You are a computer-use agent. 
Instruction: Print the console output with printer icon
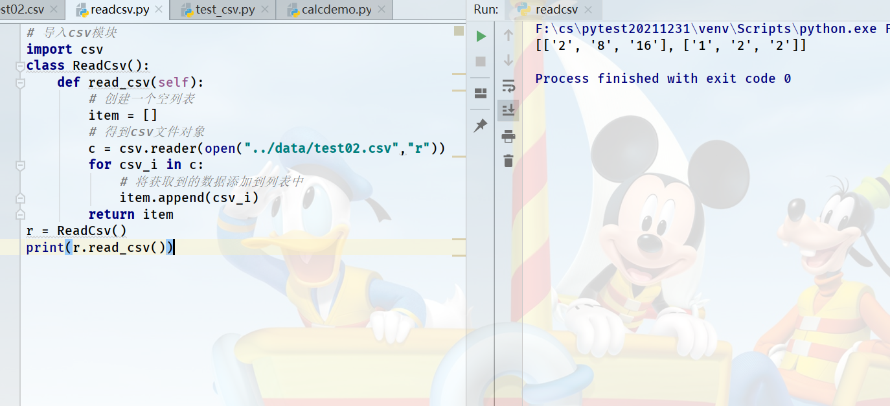pos(508,136)
